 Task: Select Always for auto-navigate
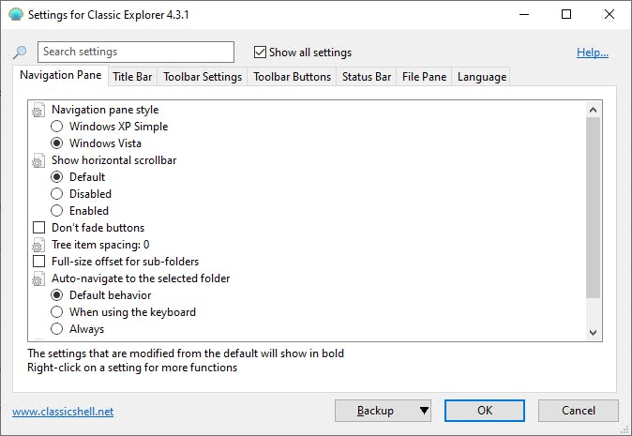pyautogui.click(x=57, y=329)
